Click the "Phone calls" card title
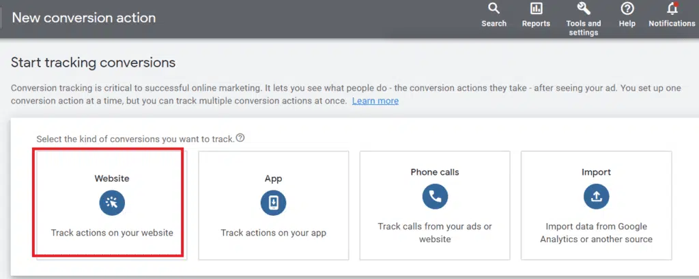The width and height of the screenshot is (699, 279). pyautogui.click(x=435, y=172)
